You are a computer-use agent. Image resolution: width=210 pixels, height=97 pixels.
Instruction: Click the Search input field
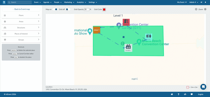(x=19, y=2)
